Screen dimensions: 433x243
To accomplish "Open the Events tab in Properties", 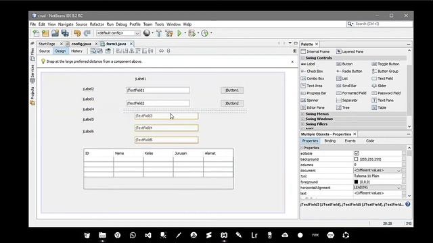I will 350,141.
